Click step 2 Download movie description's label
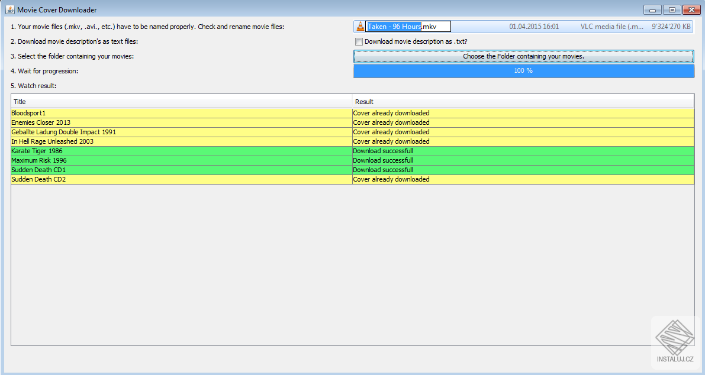 [x=74, y=42]
